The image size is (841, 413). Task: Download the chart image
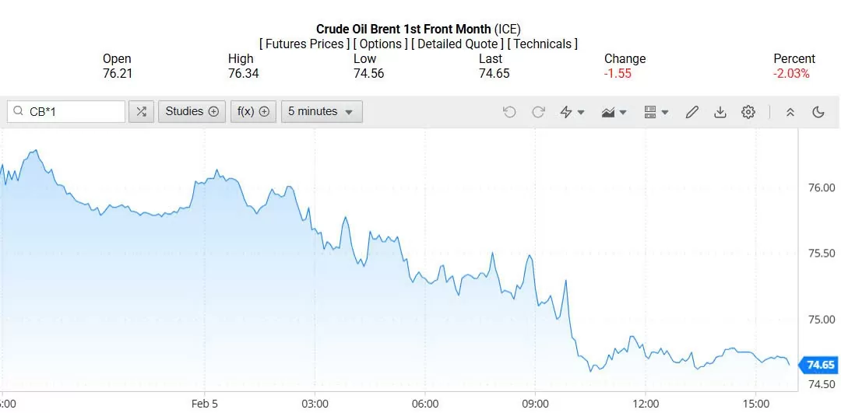[x=720, y=112]
